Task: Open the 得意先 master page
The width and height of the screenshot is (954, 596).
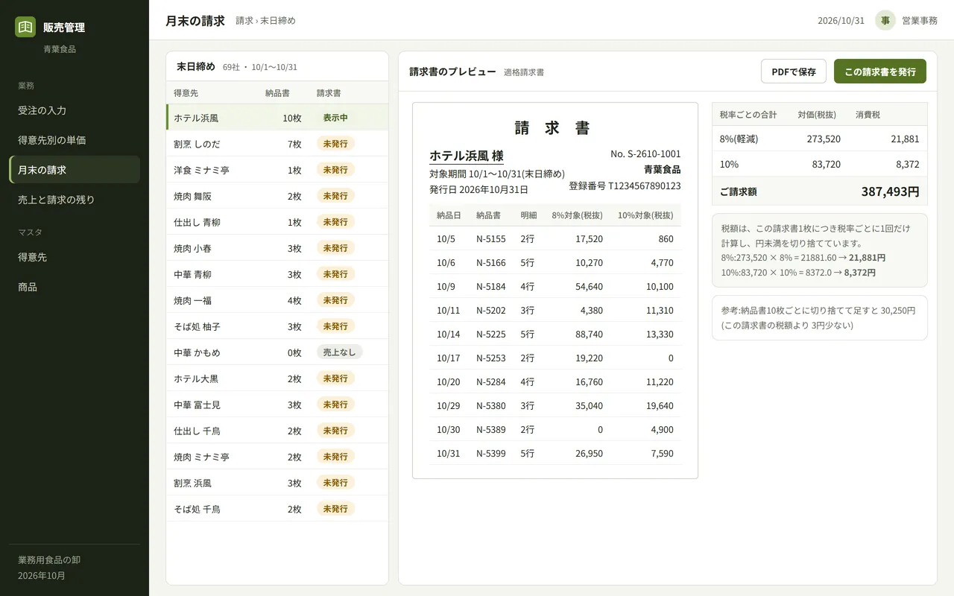Action: (75, 257)
